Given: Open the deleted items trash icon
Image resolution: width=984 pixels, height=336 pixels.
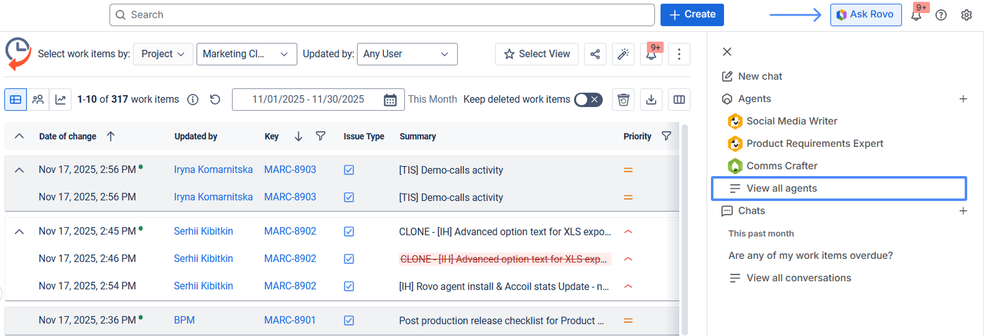Looking at the screenshot, I should [x=623, y=100].
